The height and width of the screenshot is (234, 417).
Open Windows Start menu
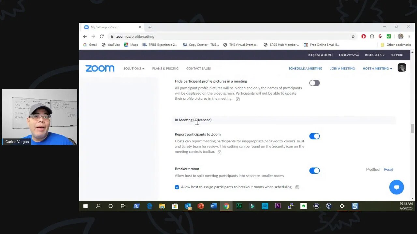[85, 206]
